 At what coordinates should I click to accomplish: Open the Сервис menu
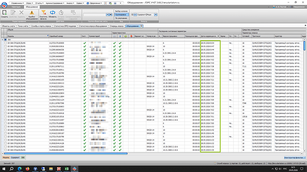80,3
